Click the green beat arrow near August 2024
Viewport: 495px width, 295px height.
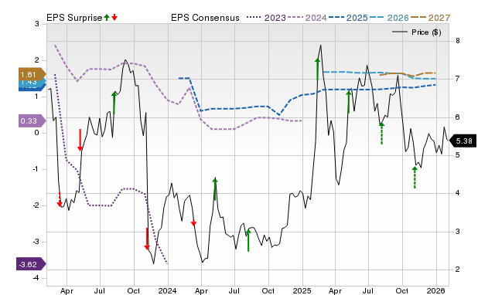pyautogui.click(x=248, y=240)
